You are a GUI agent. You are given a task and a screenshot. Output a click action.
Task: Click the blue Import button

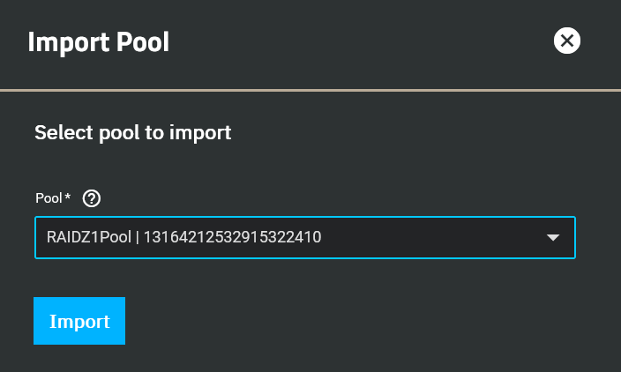(x=79, y=321)
